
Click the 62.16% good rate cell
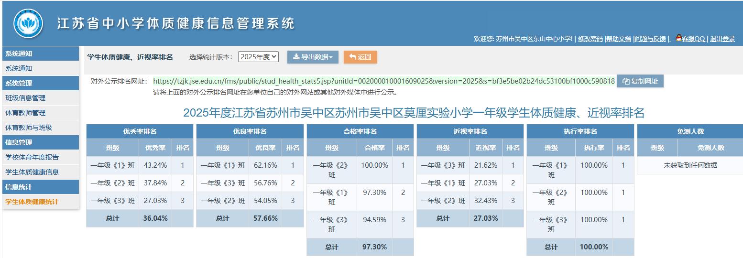[x=265, y=165]
